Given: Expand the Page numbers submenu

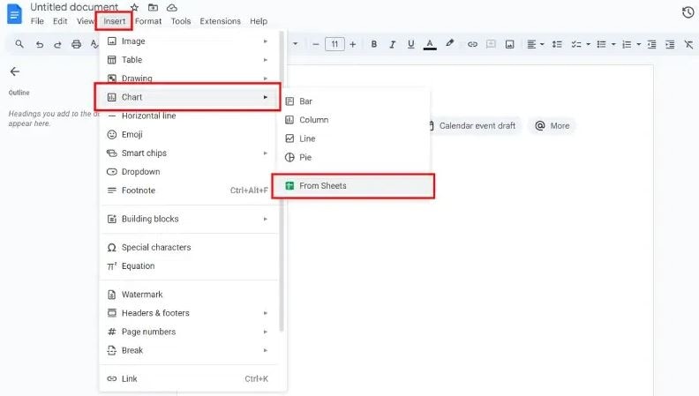Looking at the screenshot, I should [x=189, y=332].
